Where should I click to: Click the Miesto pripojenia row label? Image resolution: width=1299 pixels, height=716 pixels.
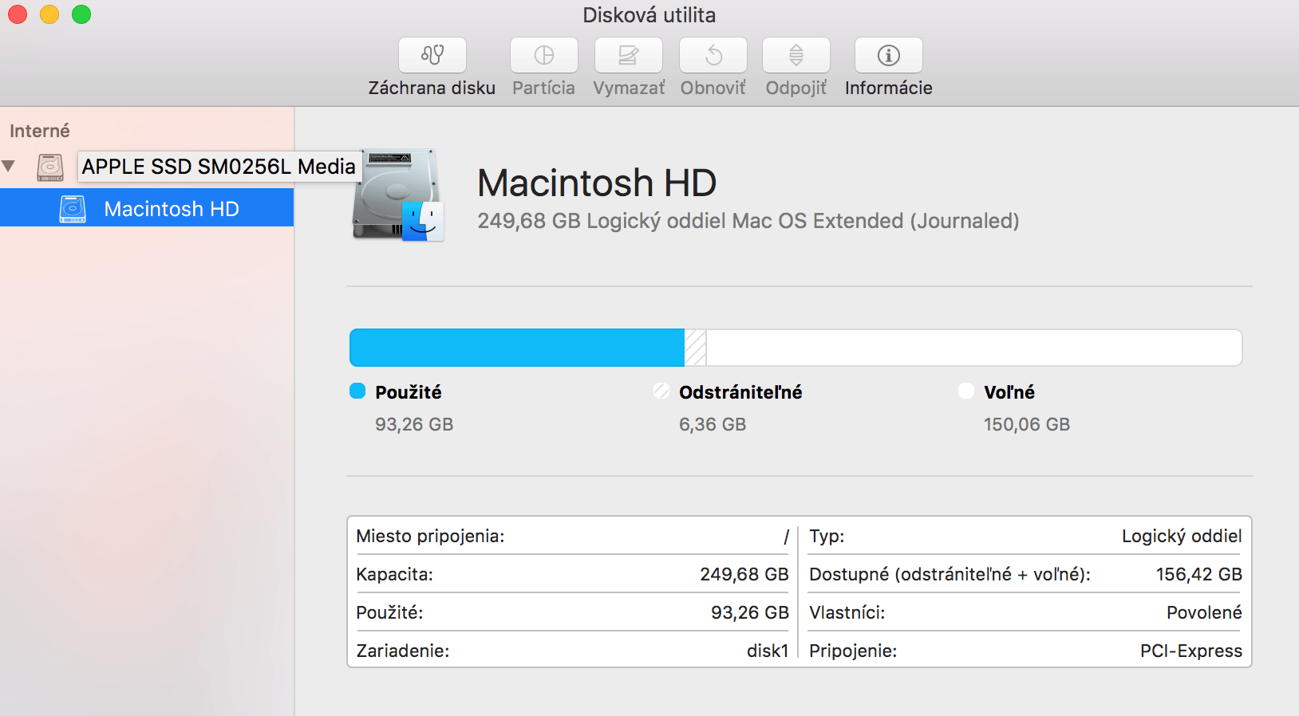(430, 536)
